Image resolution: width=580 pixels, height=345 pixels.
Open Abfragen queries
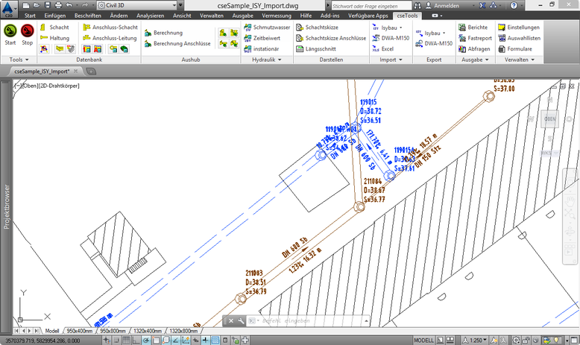click(474, 49)
